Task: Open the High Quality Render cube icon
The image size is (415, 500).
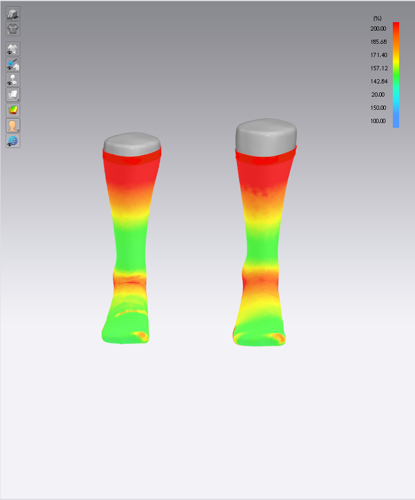Action: point(13,14)
